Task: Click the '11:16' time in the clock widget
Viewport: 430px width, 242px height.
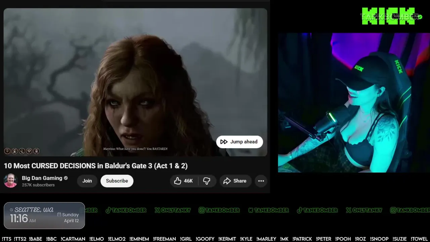Action: (x=19, y=219)
